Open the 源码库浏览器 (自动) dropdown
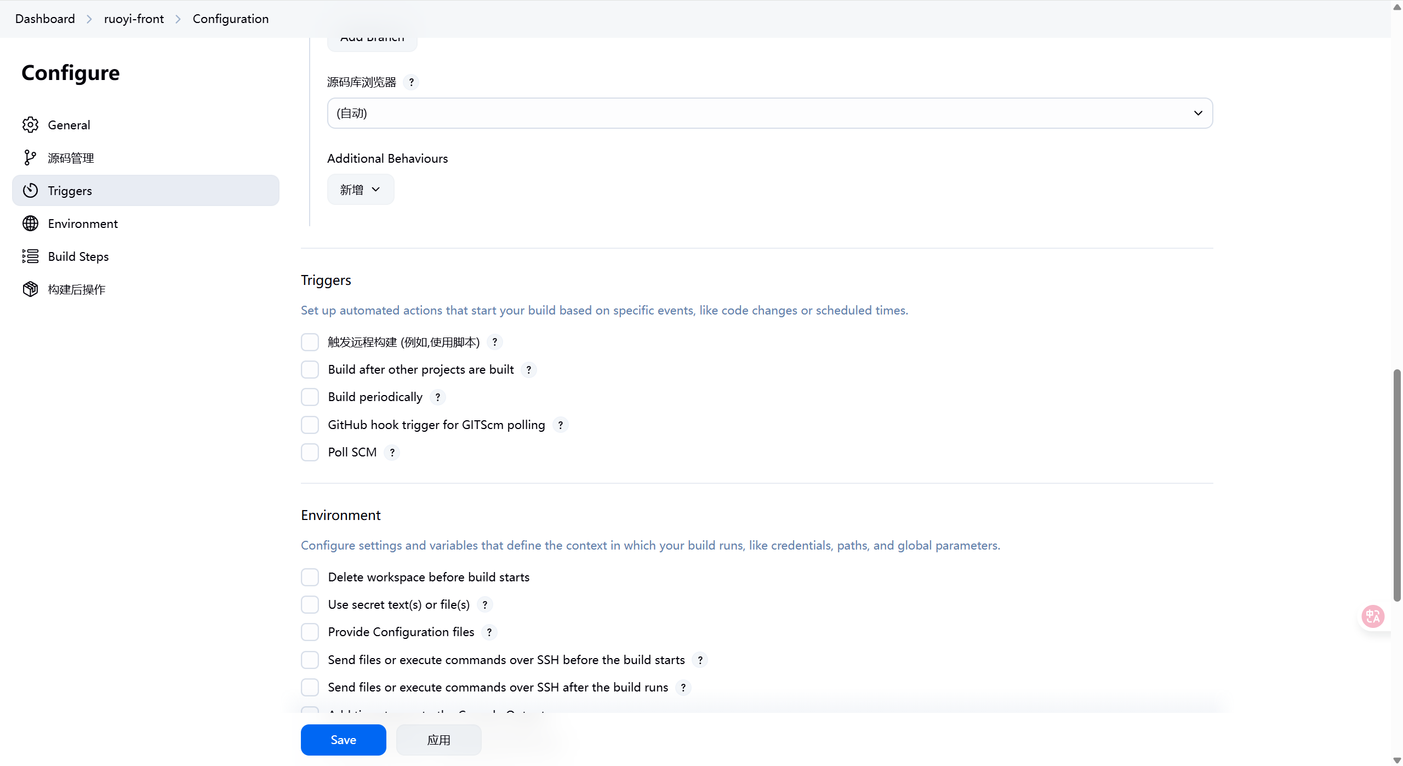The height and width of the screenshot is (766, 1403). pos(769,113)
